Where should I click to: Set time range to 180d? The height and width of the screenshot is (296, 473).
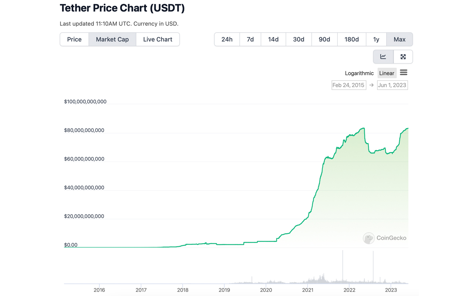coord(351,39)
